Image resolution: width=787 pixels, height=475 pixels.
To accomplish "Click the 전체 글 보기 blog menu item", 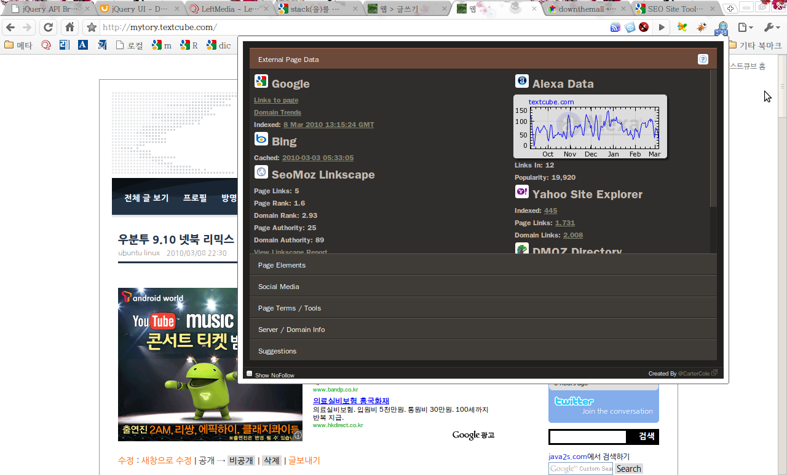I will (x=146, y=198).
